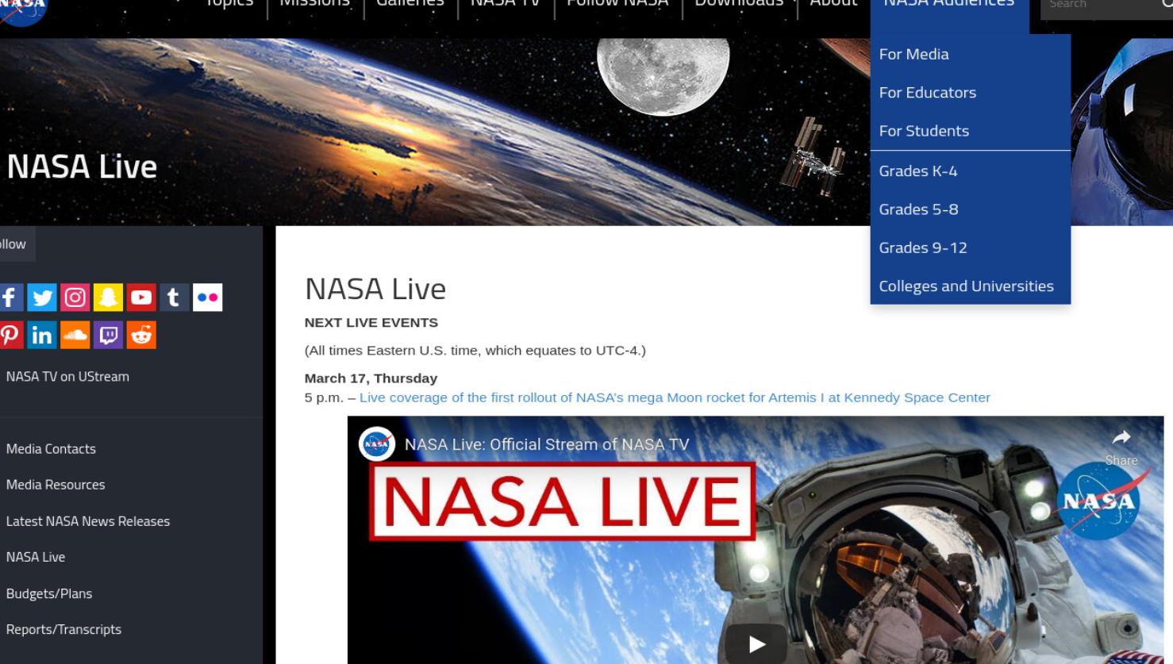Open Reports/Transcripts sidebar link

click(x=63, y=629)
